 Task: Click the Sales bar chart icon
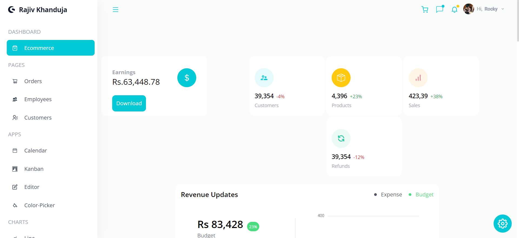pos(418,78)
